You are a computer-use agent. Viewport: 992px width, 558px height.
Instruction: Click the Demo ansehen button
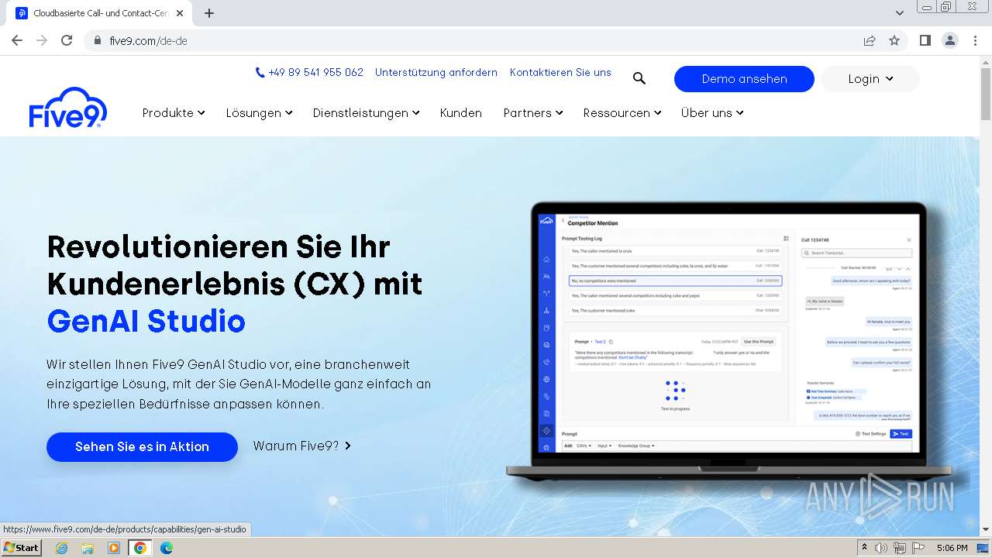pos(744,79)
